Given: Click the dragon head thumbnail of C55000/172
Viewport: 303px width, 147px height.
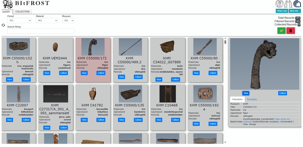Looking at the screenshot, I should [93, 47].
